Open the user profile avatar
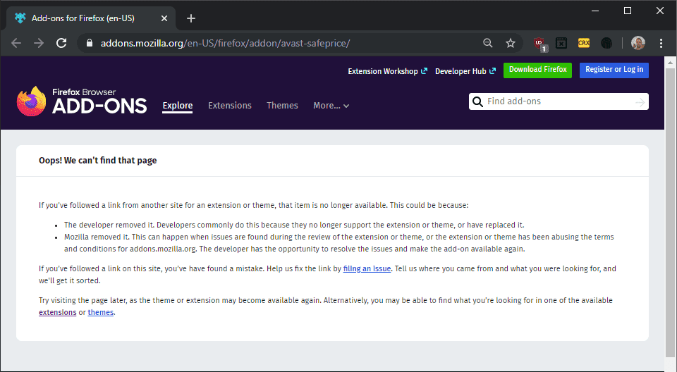 click(638, 43)
